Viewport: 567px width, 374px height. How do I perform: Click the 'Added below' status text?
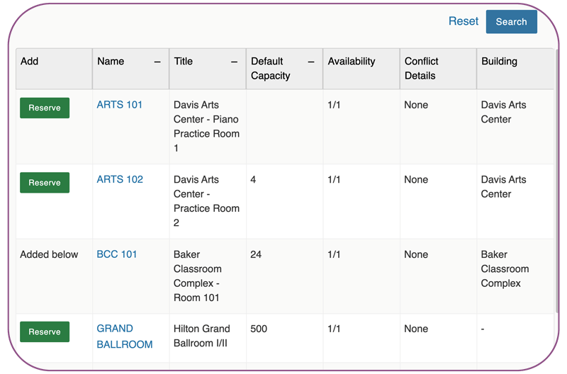click(x=50, y=254)
